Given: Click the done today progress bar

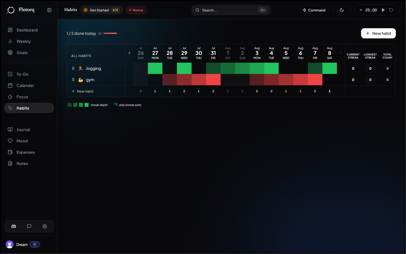Looking at the screenshot, I should pos(110,33).
